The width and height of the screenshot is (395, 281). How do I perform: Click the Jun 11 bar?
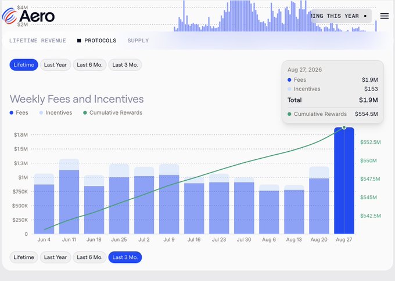click(x=69, y=196)
